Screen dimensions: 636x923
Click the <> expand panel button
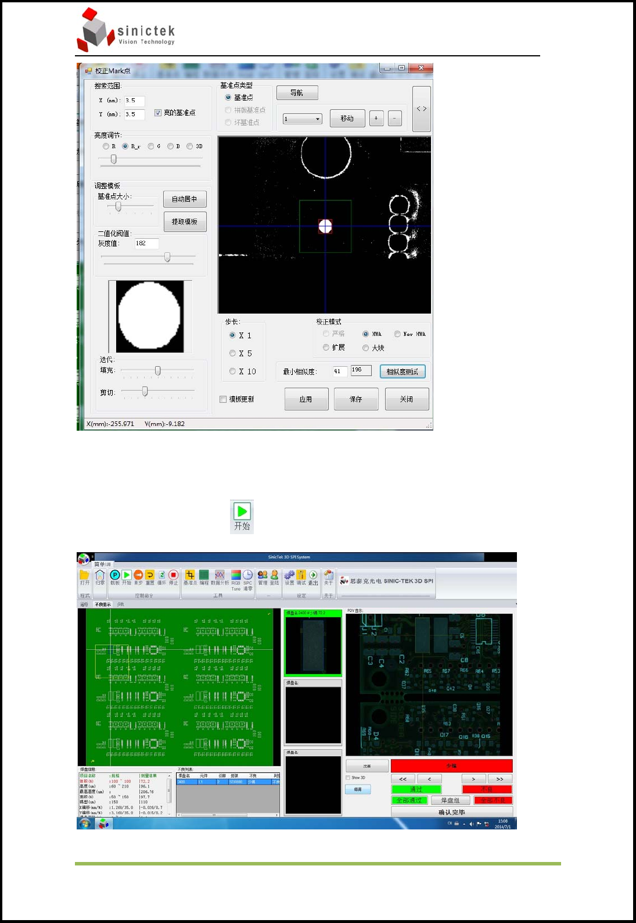pyautogui.click(x=422, y=109)
